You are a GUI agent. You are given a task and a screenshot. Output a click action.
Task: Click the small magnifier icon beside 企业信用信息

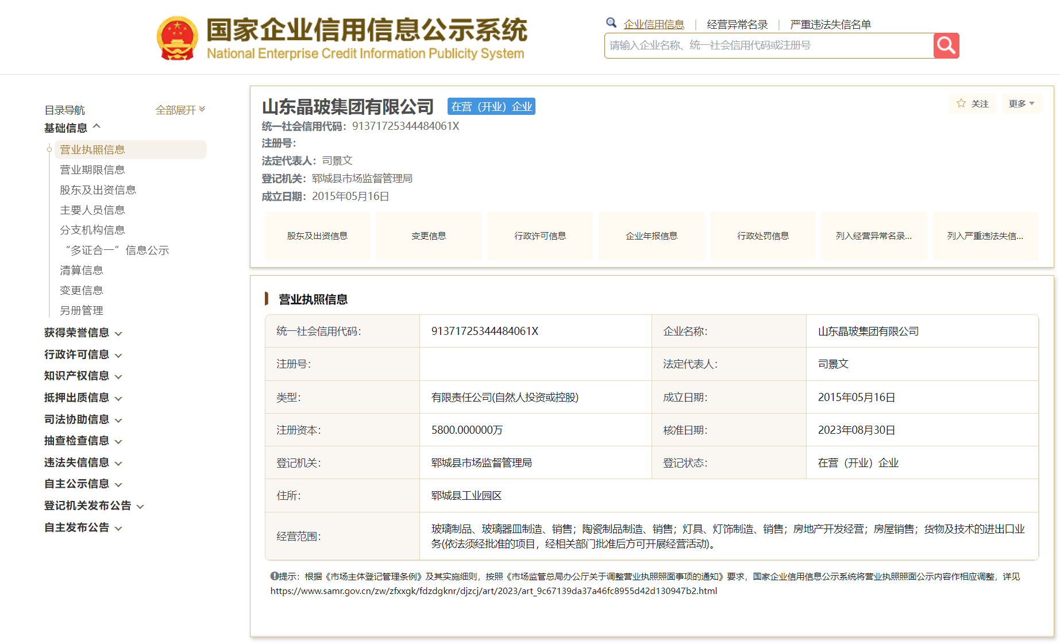[611, 22]
